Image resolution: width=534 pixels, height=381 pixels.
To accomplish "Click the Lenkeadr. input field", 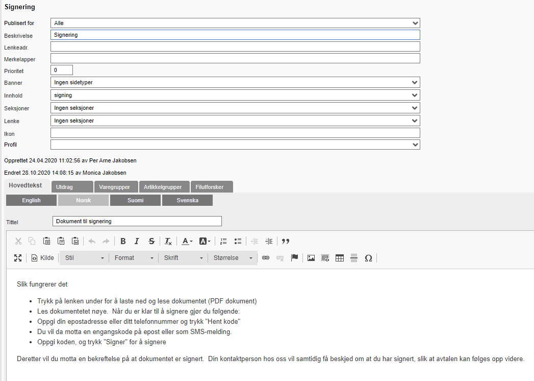I will coord(235,46).
